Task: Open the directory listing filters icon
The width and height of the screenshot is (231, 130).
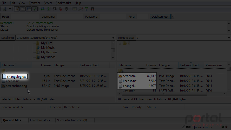Action: pyautogui.click(x=75, y=9)
